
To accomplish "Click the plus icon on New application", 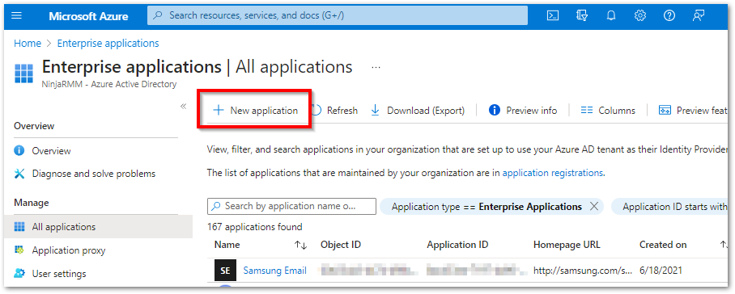I will [218, 111].
